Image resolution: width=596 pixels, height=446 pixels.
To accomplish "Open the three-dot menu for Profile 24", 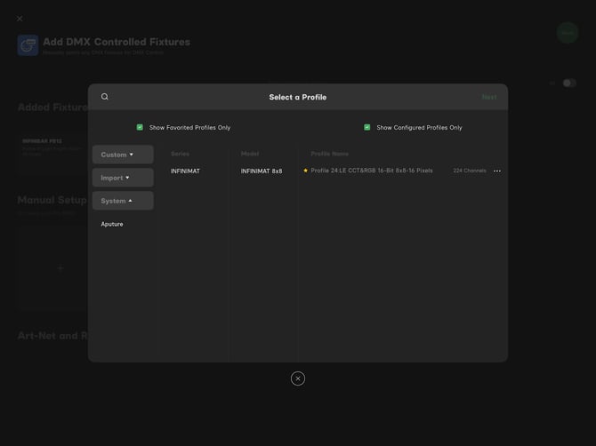I will click(x=496, y=171).
